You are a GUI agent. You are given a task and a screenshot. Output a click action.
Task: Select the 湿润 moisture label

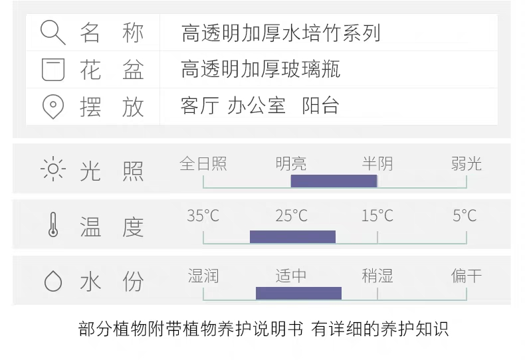pyautogui.click(x=203, y=276)
